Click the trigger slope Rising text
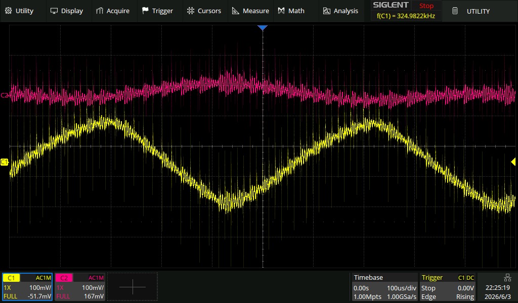 (465, 297)
